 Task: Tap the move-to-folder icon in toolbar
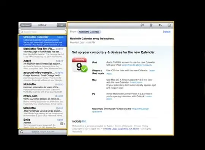142,25
